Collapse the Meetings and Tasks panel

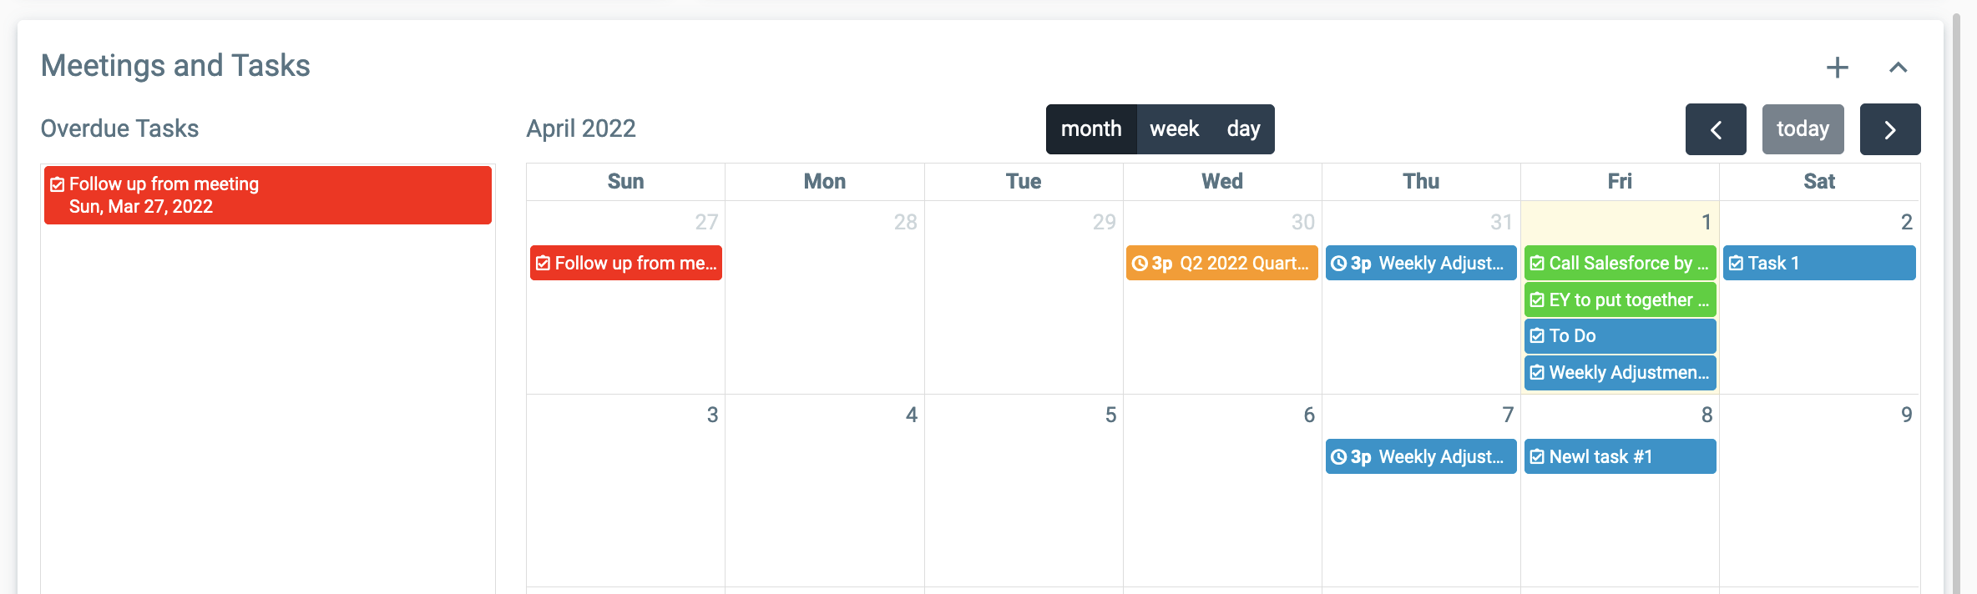click(x=1898, y=68)
